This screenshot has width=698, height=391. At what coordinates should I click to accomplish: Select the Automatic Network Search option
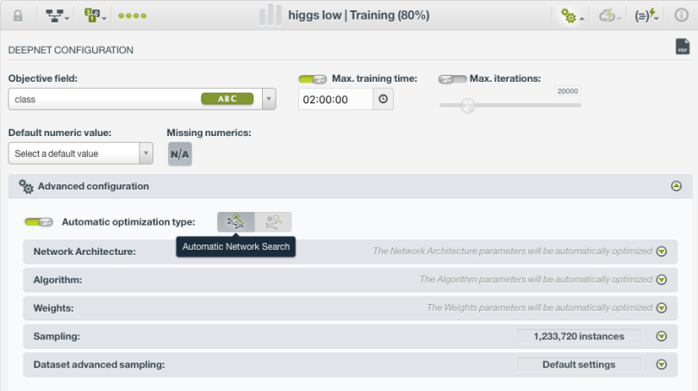[235, 221]
